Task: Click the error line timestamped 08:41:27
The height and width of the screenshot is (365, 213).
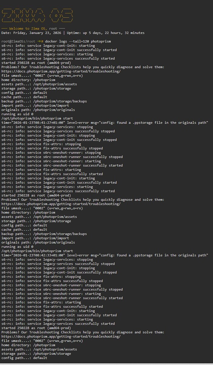Action: click(x=105, y=123)
